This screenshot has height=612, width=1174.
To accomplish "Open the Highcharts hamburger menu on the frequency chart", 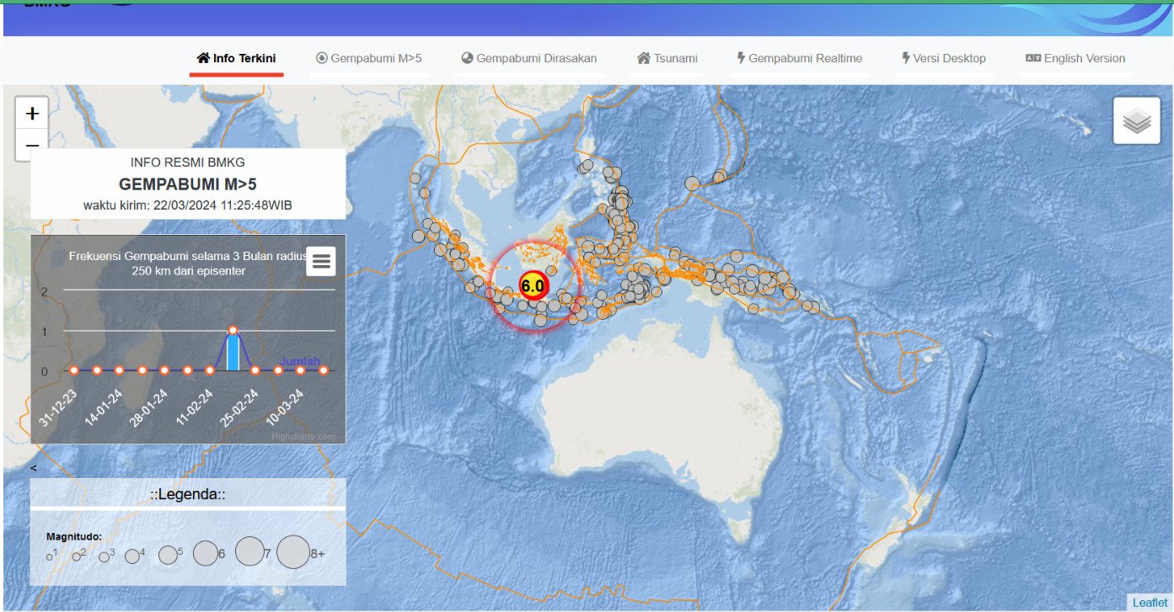I will coord(320,261).
